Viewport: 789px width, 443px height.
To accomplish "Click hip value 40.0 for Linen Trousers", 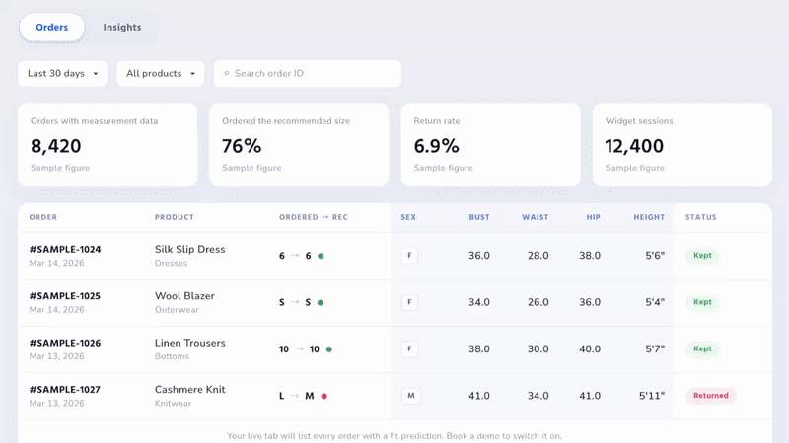I will pos(590,349).
